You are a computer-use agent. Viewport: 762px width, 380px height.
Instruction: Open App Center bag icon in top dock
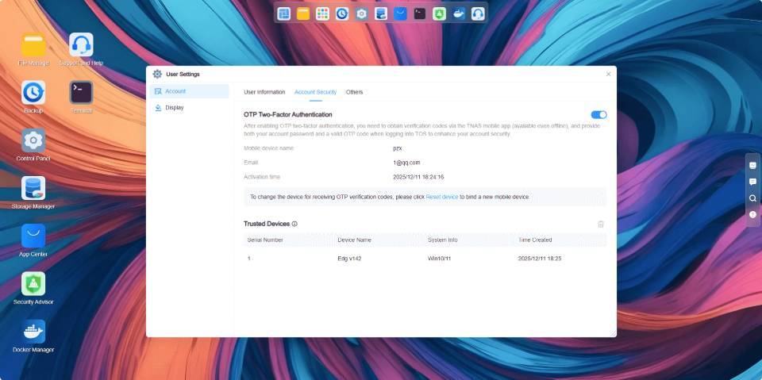pos(400,13)
